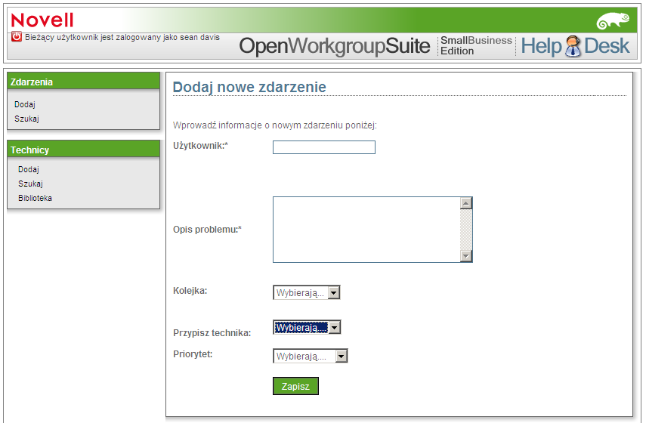The image size is (646, 423).
Task: Click the Technicy panel header
Action: click(84, 149)
